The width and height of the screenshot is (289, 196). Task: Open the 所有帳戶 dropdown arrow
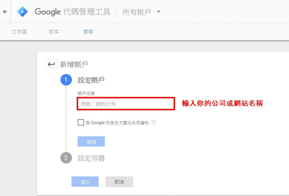click(x=159, y=12)
